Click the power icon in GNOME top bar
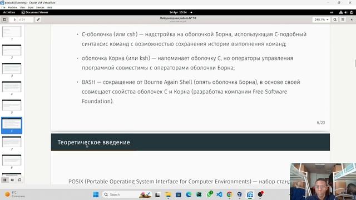This screenshot has height=200, width=356. (x=352, y=12)
